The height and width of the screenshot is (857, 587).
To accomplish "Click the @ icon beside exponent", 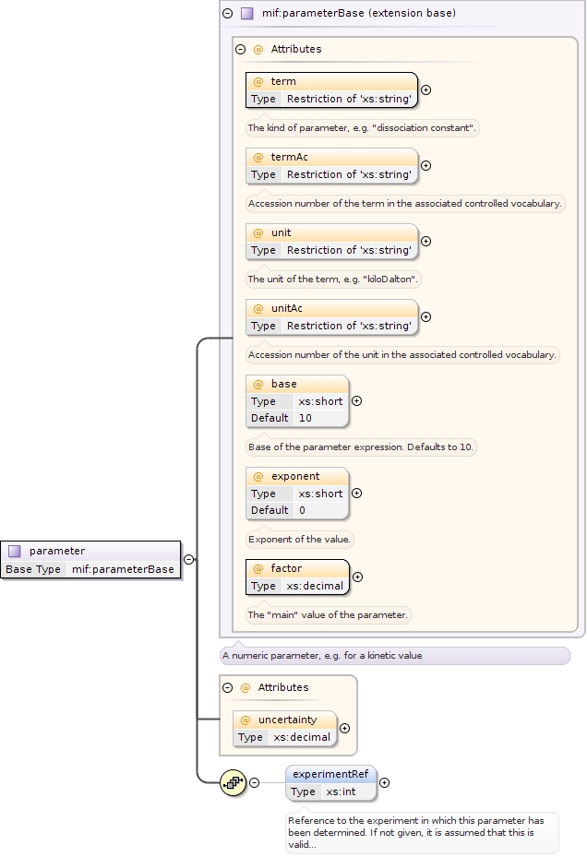I will (x=258, y=476).
